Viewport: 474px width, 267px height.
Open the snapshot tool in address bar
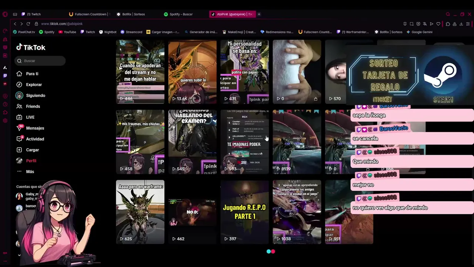(x=411, y=24)
